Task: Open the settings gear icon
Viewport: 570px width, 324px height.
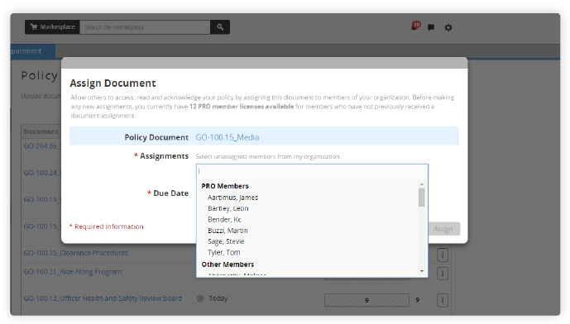Action: pos(448,27)
